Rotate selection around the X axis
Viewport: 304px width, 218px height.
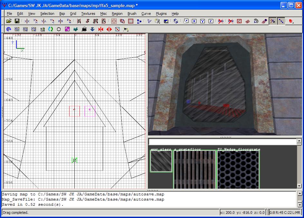[35, 21]
